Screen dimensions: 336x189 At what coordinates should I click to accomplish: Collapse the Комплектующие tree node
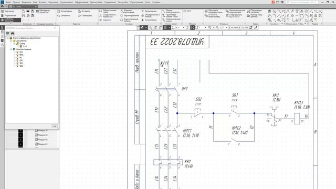[11, 49]
